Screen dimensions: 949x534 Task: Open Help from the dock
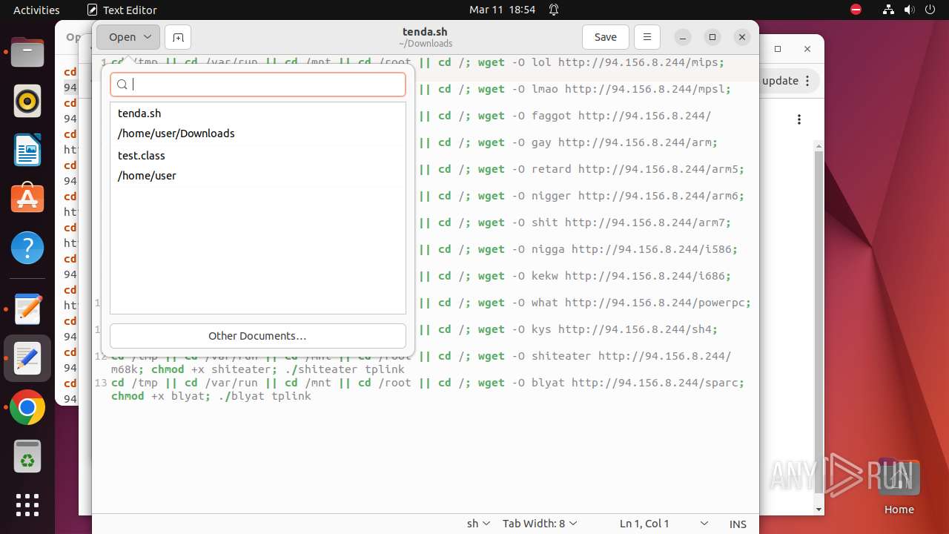(x=27, y=248)
